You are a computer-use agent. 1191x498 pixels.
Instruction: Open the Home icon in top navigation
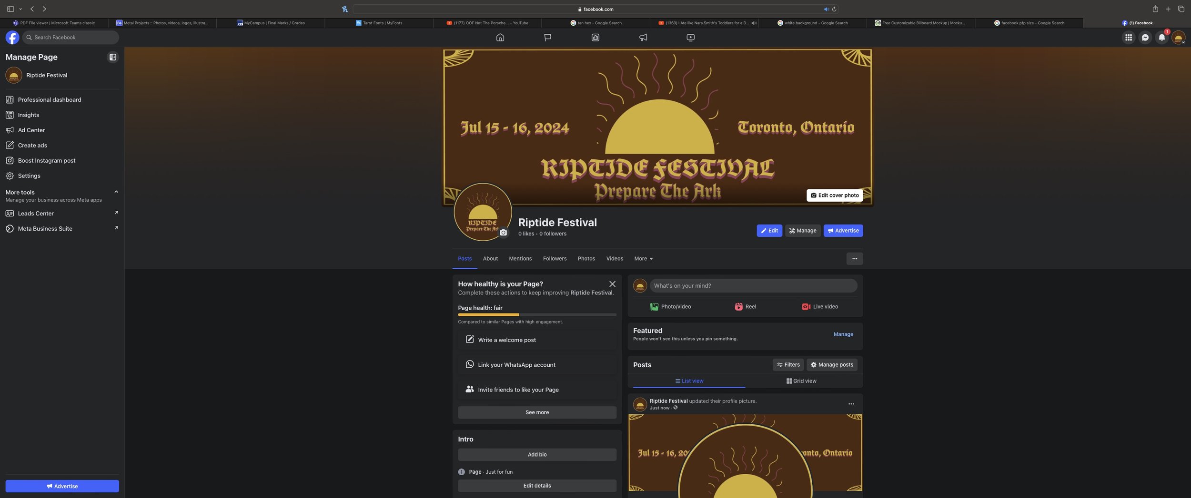coord(500,37)
